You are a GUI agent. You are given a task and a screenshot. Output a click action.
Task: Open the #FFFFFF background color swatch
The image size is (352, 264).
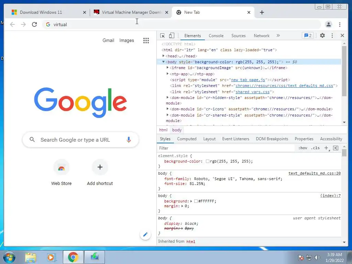coord(196,201)
